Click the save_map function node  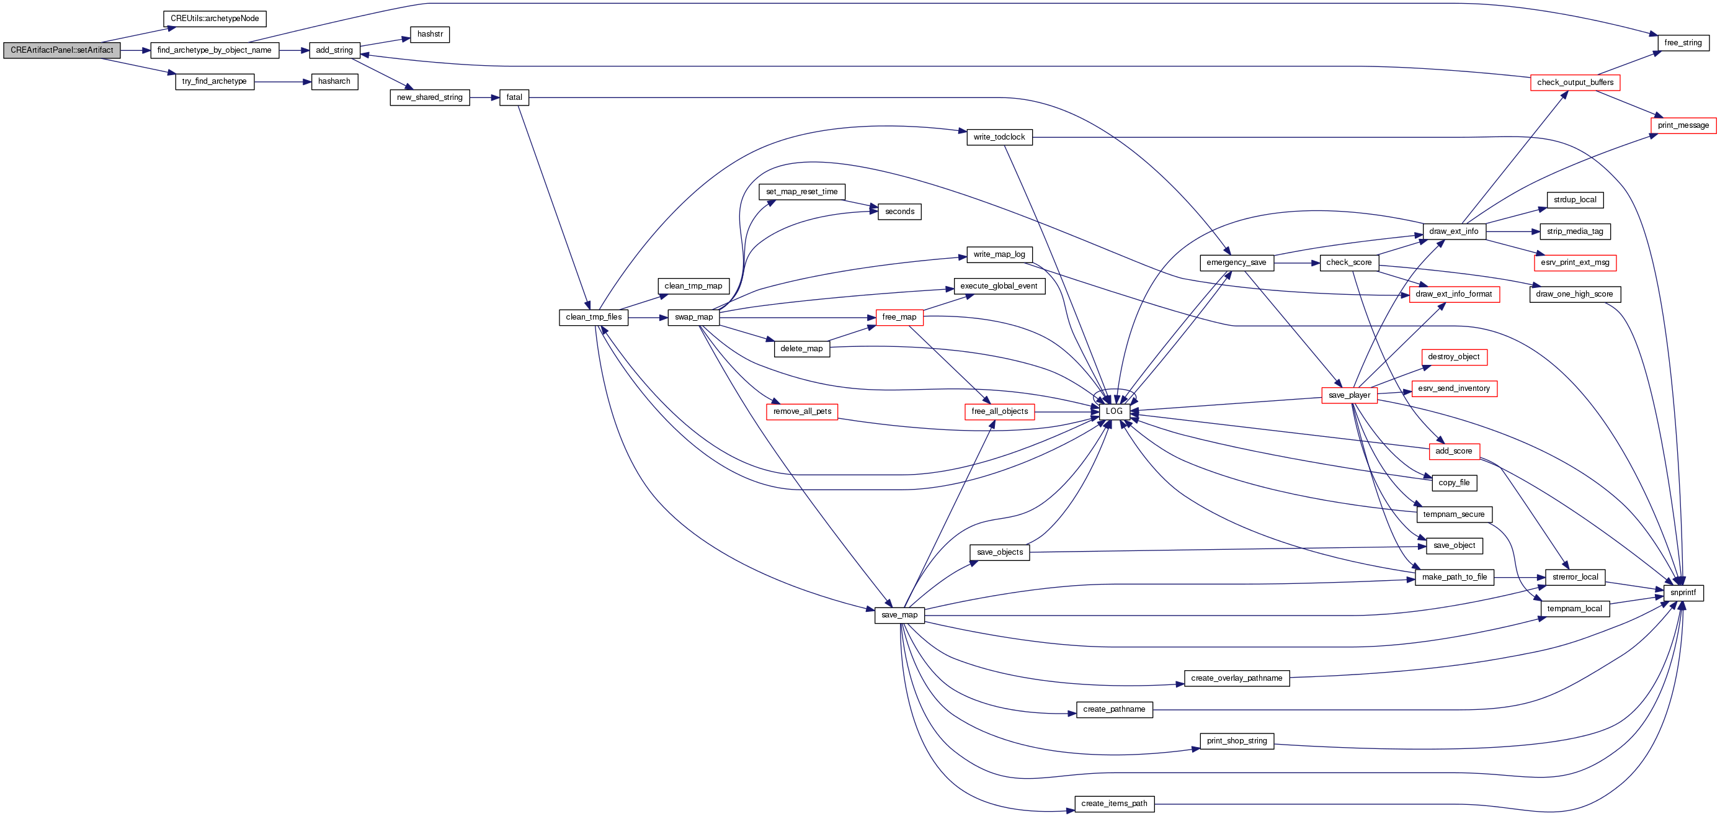[899, 615]
